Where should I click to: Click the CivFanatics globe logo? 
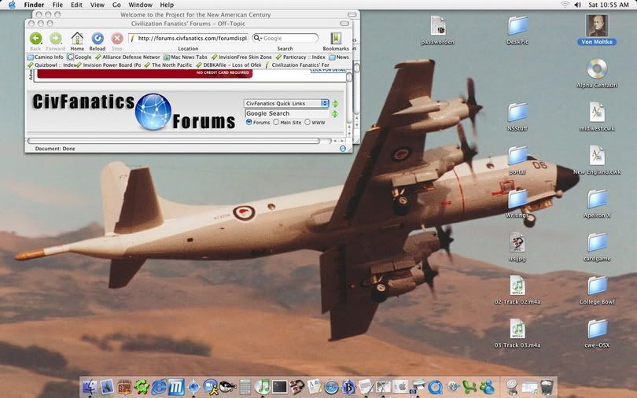click(x=153, y=112)
